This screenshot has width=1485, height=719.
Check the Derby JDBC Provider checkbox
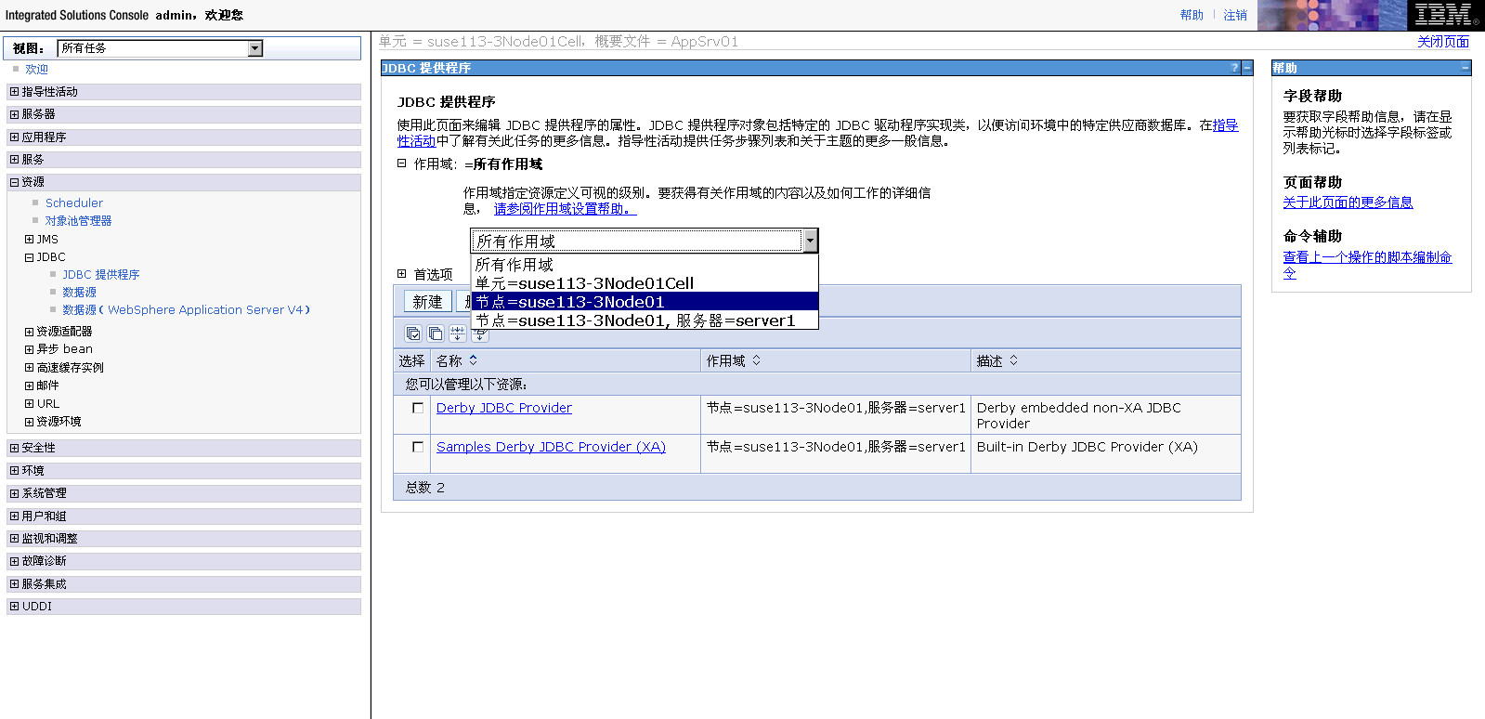click(x=418, y=408)
